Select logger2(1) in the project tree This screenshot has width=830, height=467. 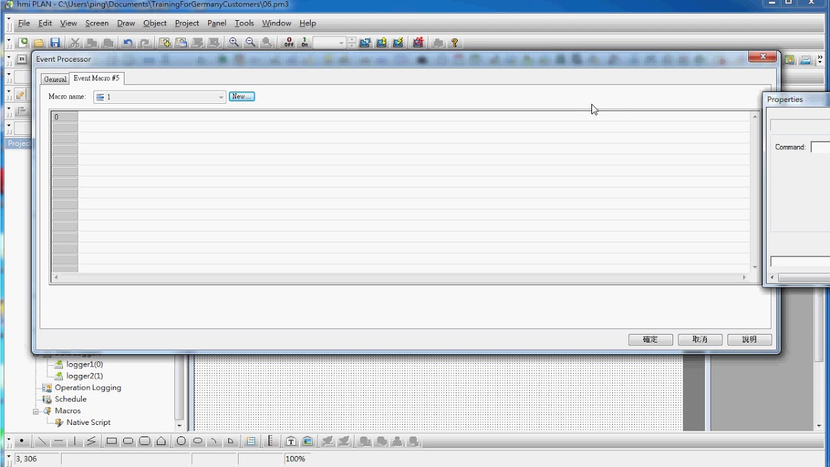(84, 376)
